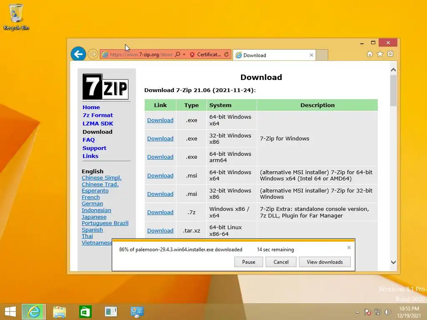The width and height of the screenshot is (427, 320).
Task: Click the View downloads button
Action: (x=324, y=262)
